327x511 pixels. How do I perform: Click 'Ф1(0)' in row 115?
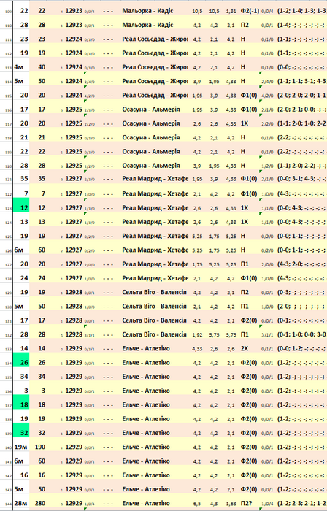tap(250, 95)
